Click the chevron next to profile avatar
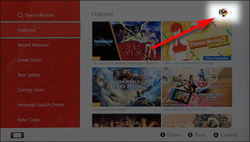Screen dimensions: 250x142 pos(231,12)
